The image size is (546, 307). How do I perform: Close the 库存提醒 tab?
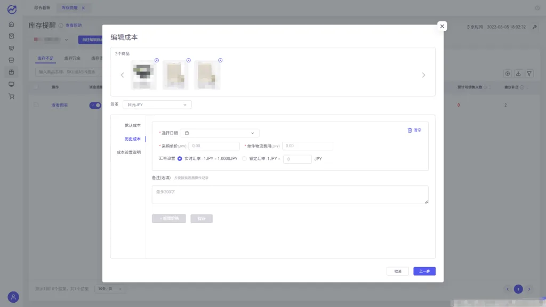point(83,8)
